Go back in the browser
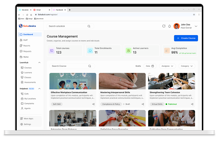Screen dimensions: 219x141 coord(19,15)
